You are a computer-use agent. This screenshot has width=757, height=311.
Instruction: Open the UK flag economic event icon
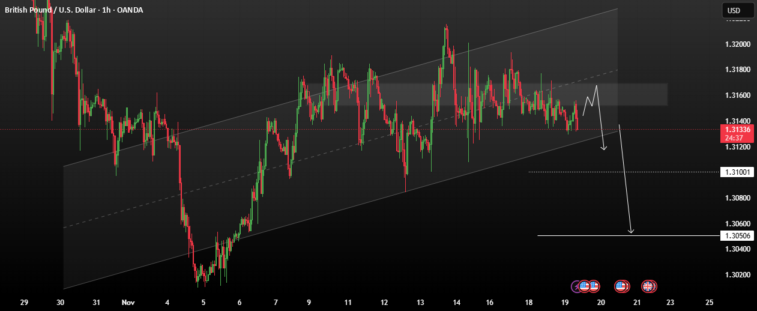click(x=648, y=286)
